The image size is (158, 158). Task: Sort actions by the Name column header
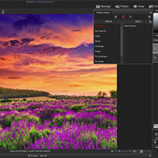click(109, 22)
